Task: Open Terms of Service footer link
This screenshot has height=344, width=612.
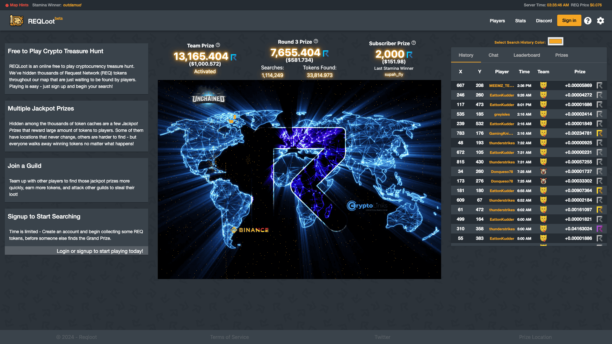Action: pos(229,337)
